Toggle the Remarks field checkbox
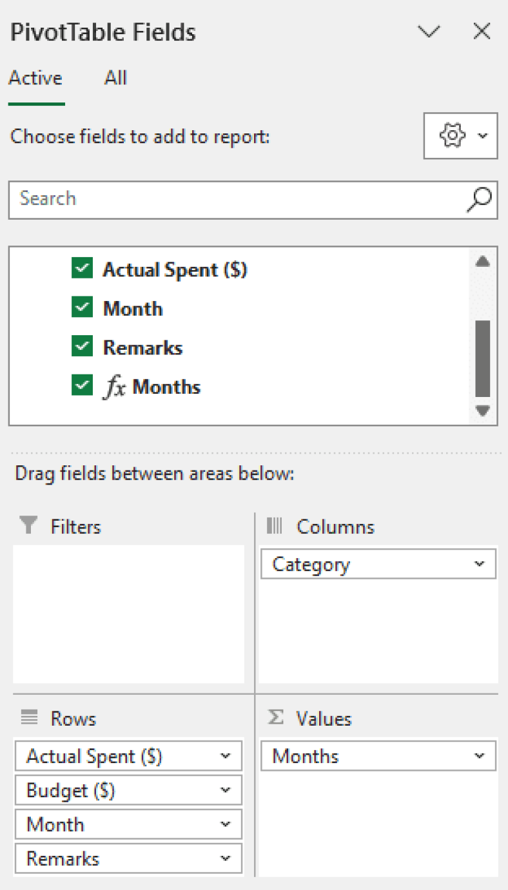 [x=82, y=347]
